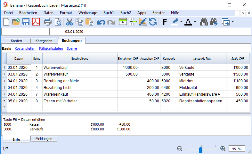This screenshot has width=252, height=154.
Task: Paste from clipboard with the paste icon
Action: tap(89, 22)
